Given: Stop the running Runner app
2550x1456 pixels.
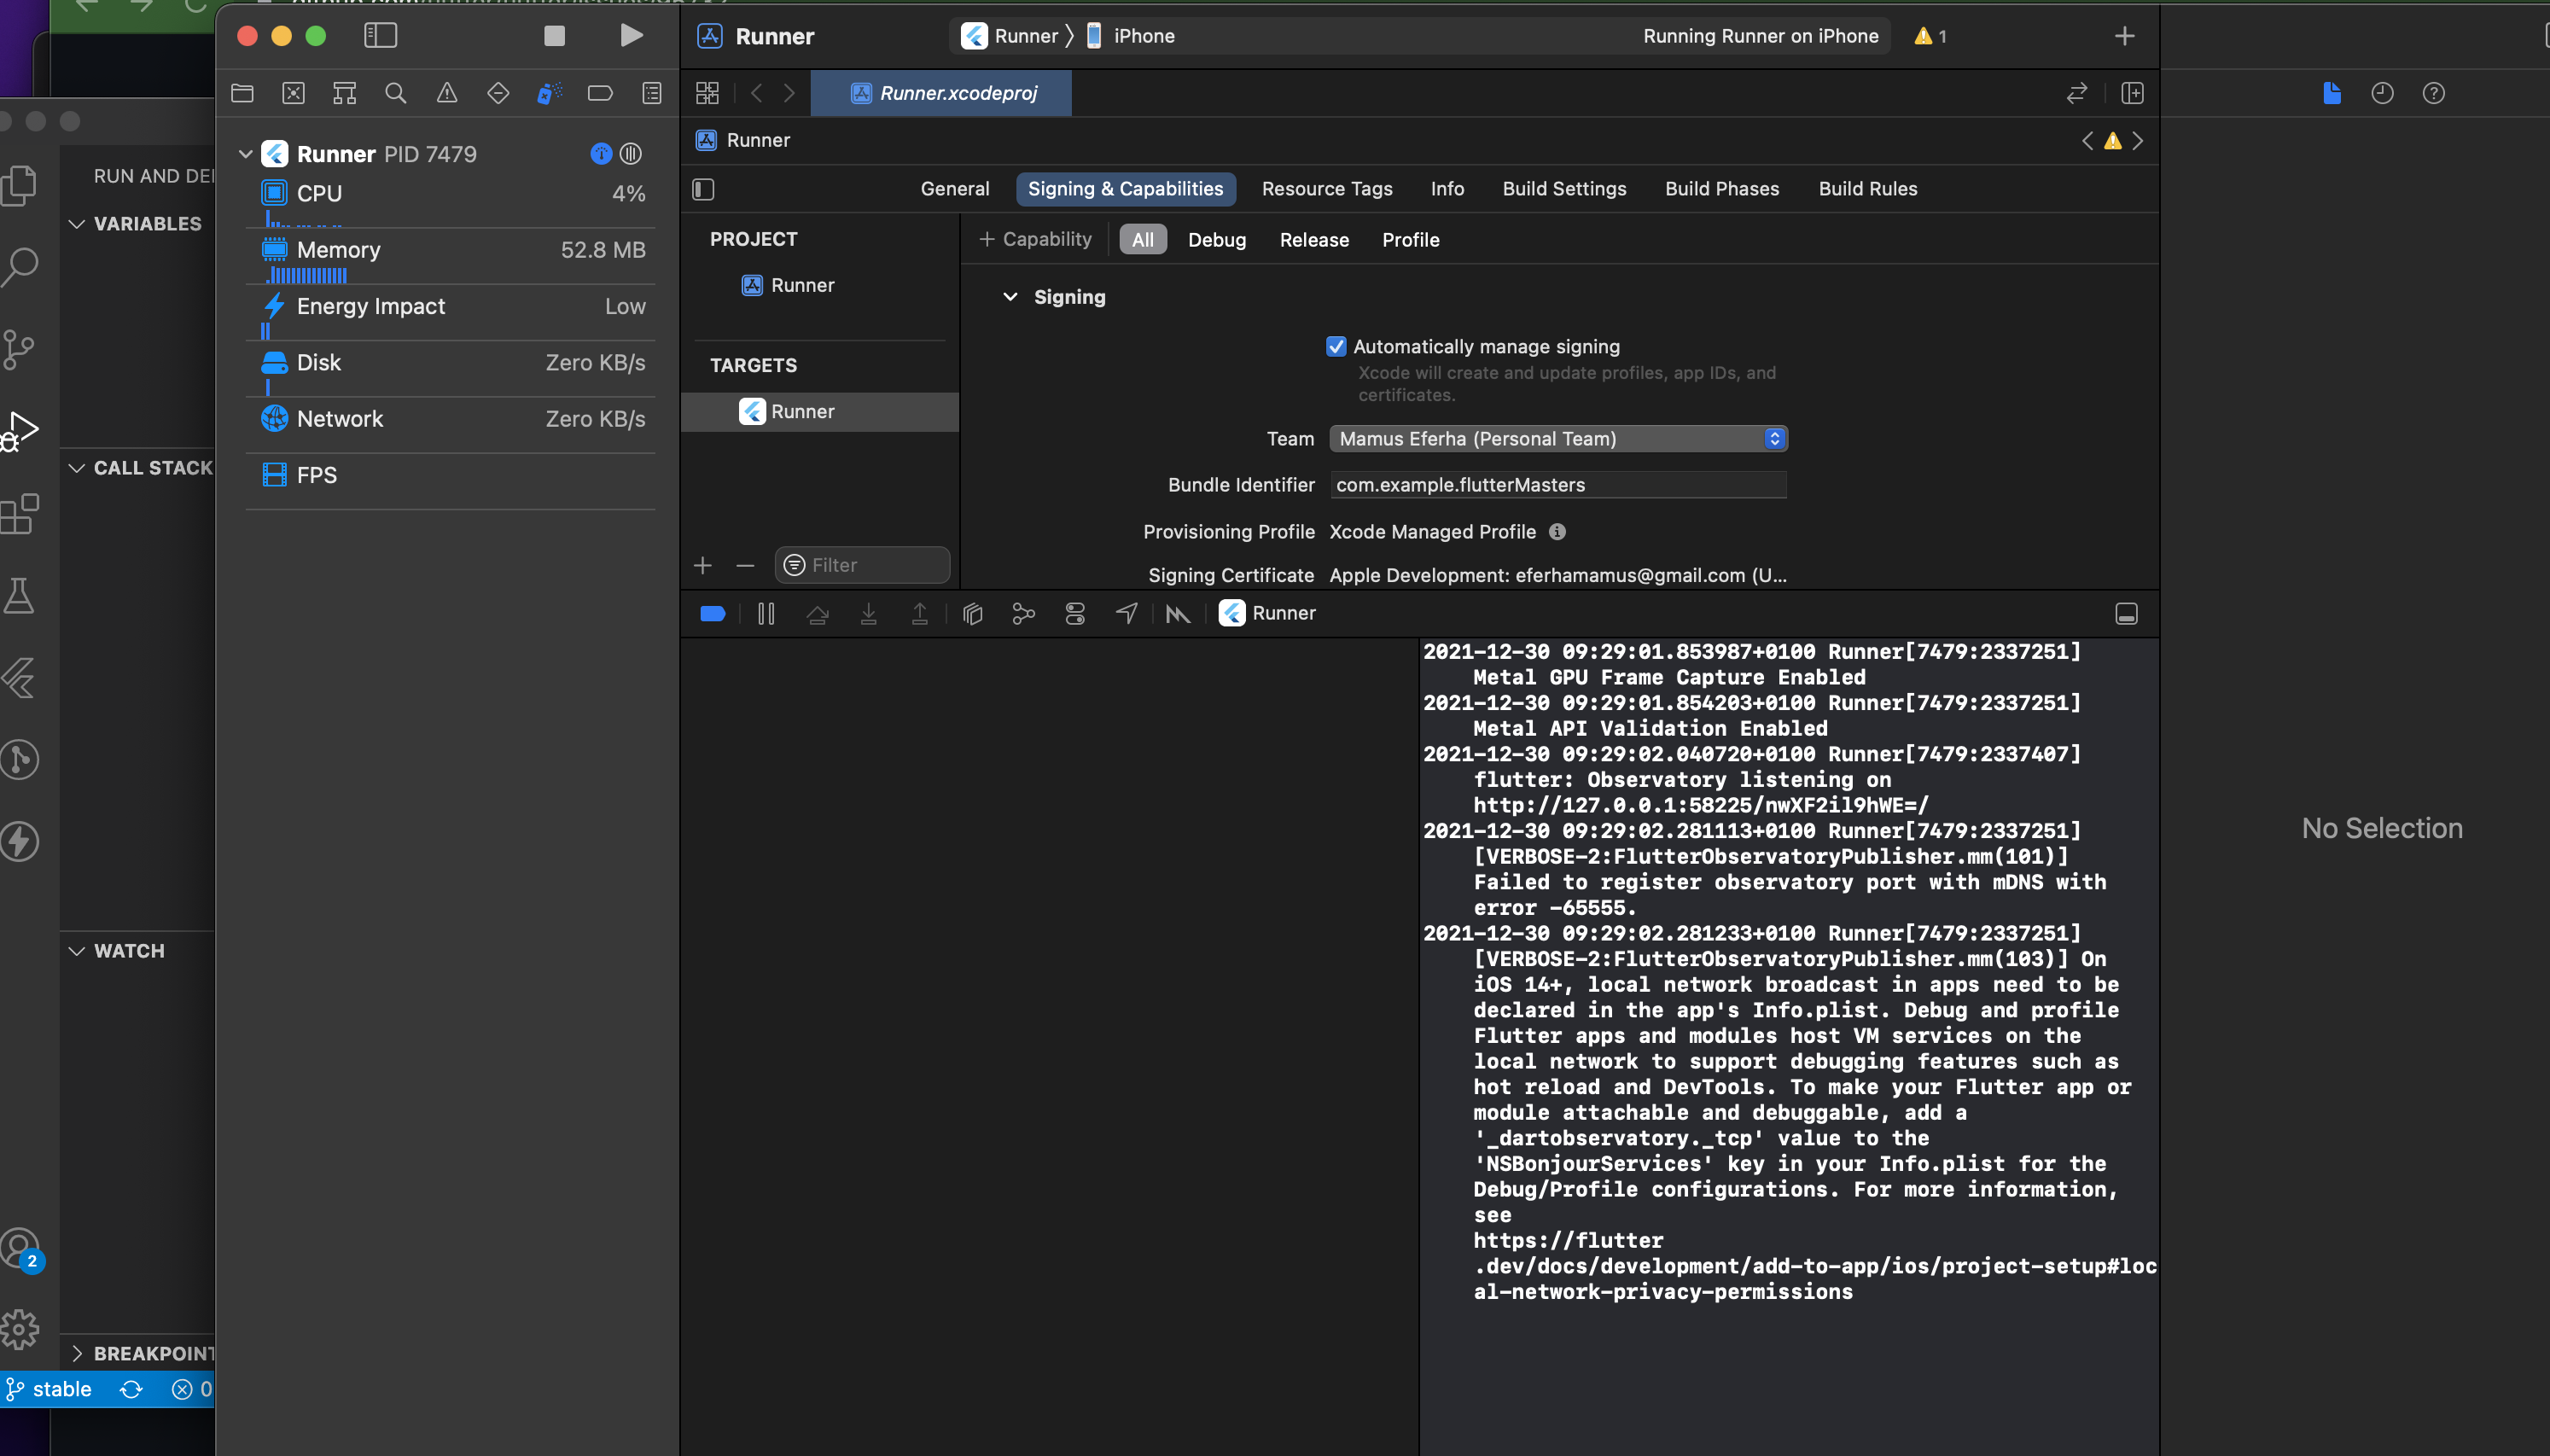Looking at the screenshot, I should point(554,36).
